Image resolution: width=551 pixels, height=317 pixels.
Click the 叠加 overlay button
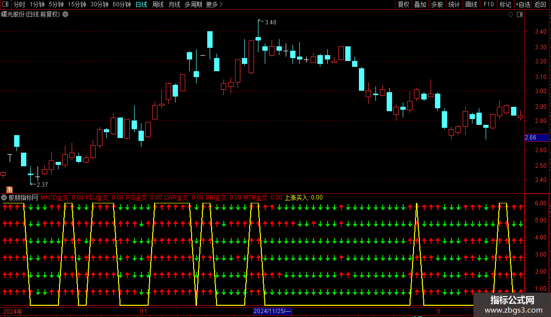420,4
